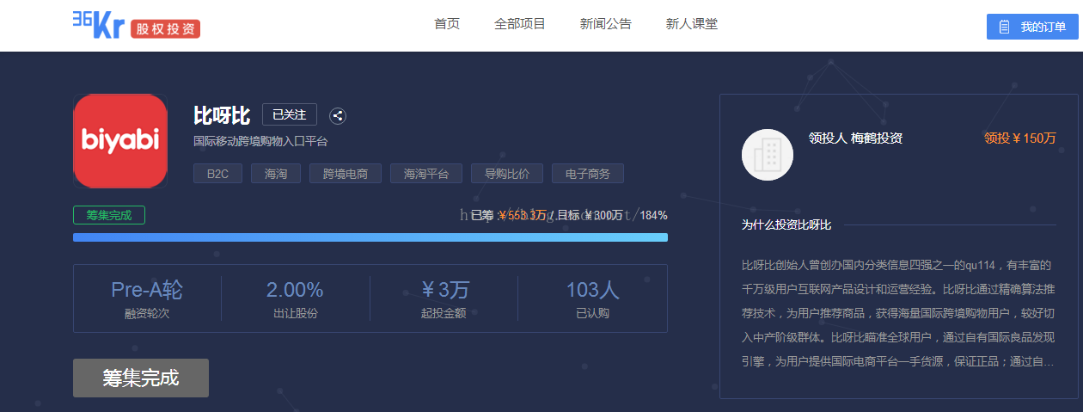Screen dimensions: 1083x412
Task: Click the 2.00% 出让股份 value
Action: tap(295, 290)
